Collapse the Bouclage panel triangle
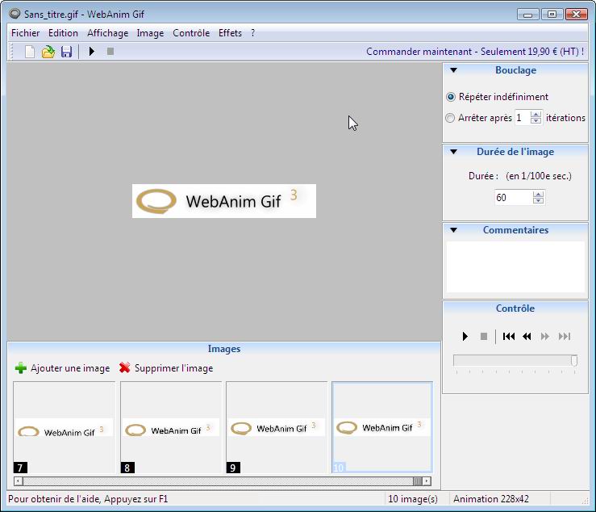 point(453,70)
